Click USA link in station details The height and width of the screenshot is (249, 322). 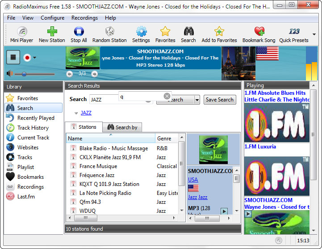coord(193,180)
